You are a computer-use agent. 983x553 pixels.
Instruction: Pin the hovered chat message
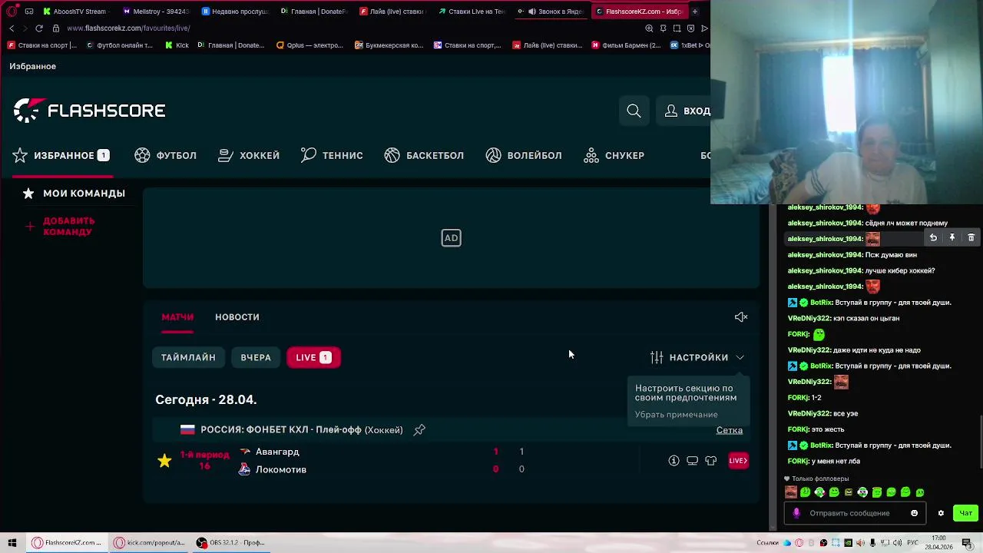pos(952,238)
